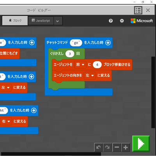Open the settings gear icon
Viewport: 156px width, 156px height.
[x=122, y=21]
